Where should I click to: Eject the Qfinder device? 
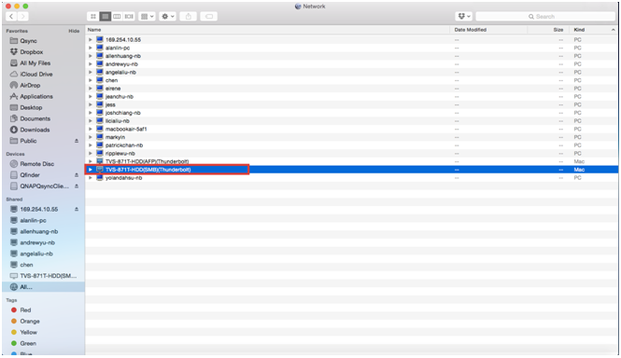(77, 175)
